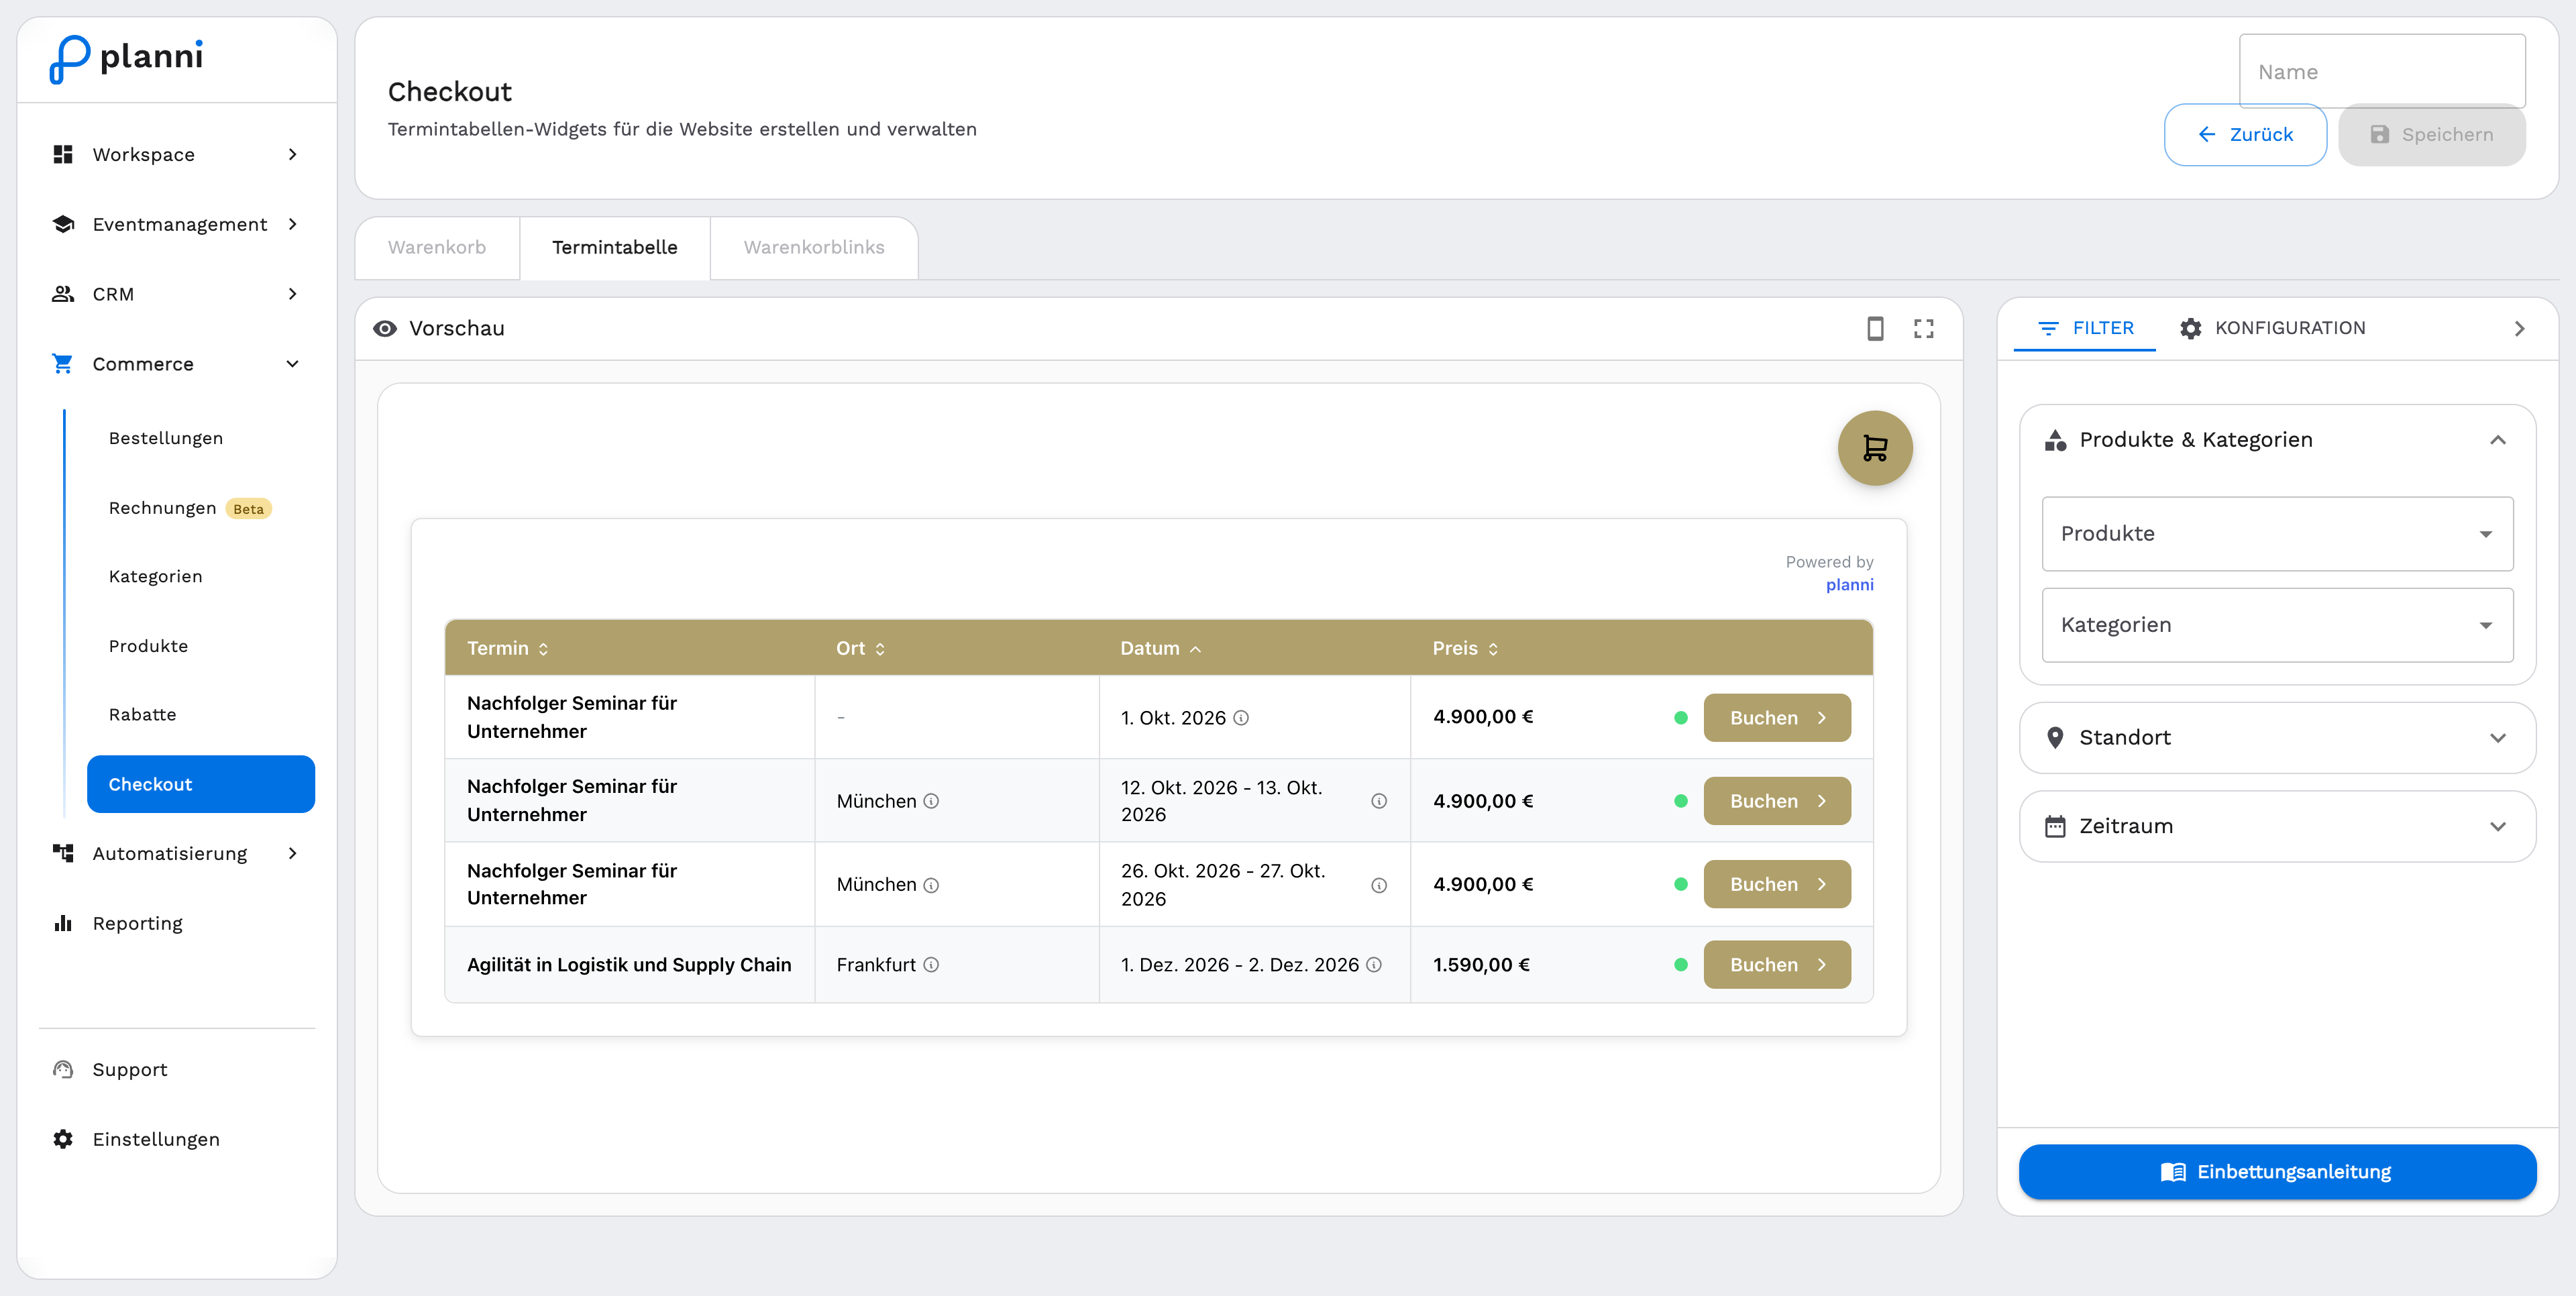The height and width of the screenshot is (1296, 2576).
Task: Open preview in fullscreen mode
Action: [x=1923, y=328]
